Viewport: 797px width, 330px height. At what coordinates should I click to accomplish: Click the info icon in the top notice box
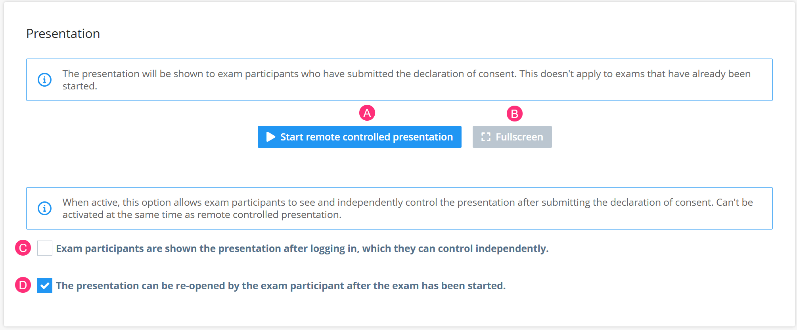click(x=45, y=80)
